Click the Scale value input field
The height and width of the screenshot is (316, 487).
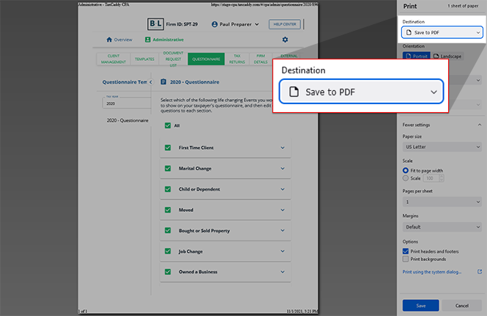pos(431,178)
